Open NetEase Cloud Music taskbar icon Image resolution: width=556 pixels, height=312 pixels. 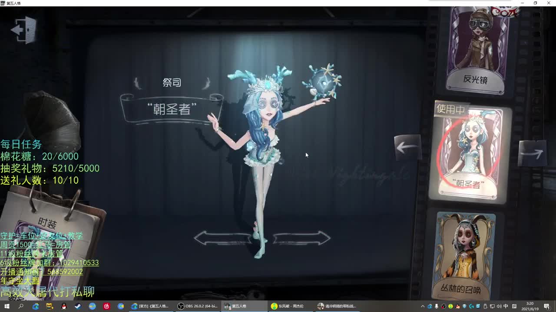106,306
